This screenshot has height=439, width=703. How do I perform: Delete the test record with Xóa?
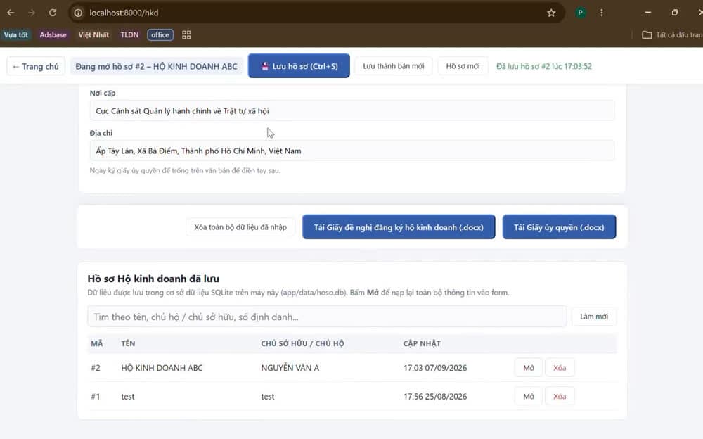coord(560,396)
